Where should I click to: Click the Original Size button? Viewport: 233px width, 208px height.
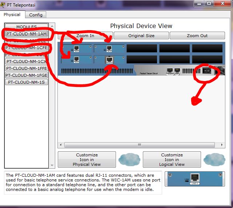point(141,36)
